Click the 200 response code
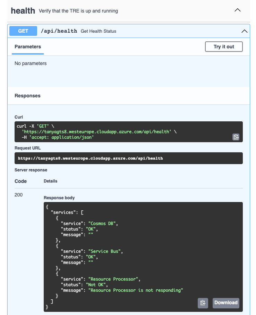Image resolution: width=256 pixels, height=315 pixels. point(19,195)
